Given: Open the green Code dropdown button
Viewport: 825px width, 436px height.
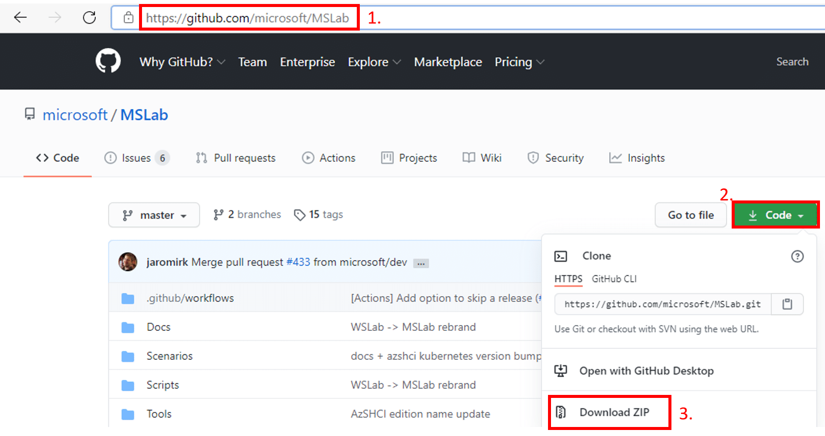Looking at the screenshot, I should point(775,215).
